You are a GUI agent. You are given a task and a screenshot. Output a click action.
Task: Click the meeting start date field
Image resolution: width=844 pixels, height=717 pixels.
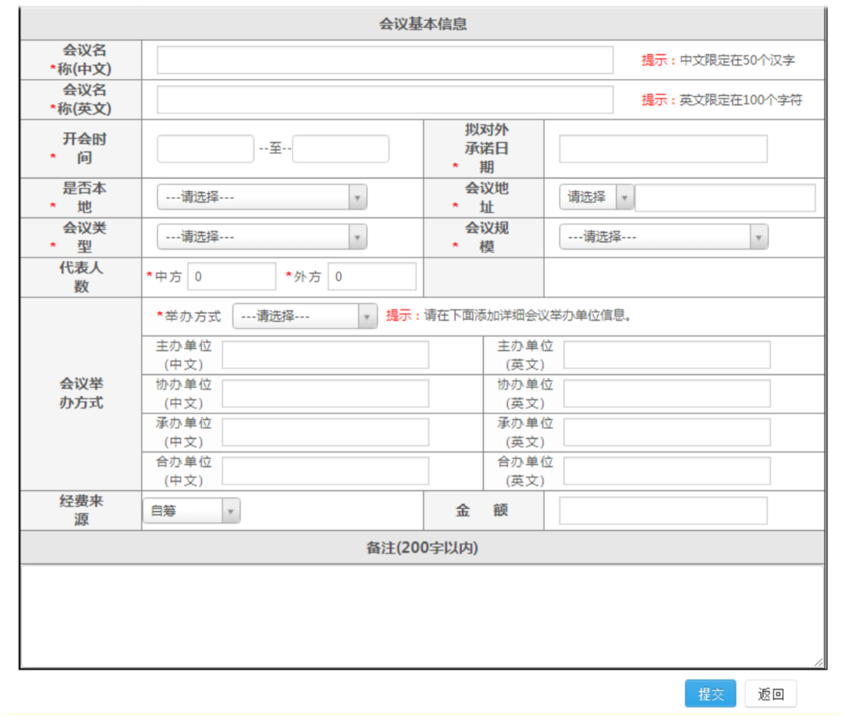click(x=205, y=149)
